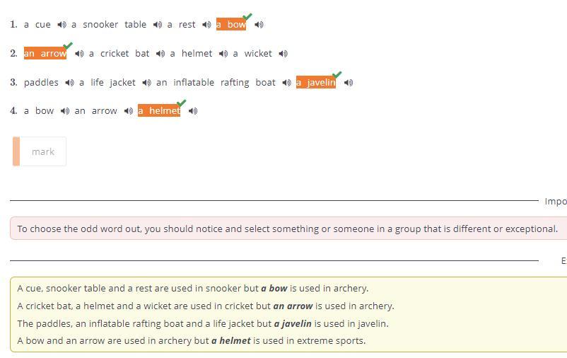Viewport: 567px width, 358px height.
Task: Play audio for 'a cue'
Action: [62, 25]
